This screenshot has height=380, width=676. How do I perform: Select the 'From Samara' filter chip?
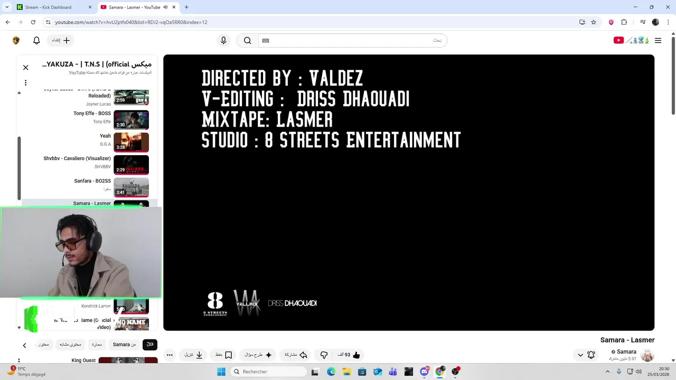[x=125, y=345]
